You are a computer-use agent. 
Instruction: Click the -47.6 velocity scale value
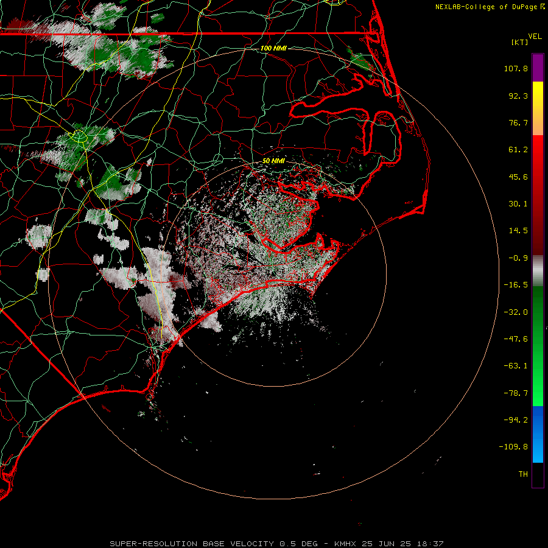(x=516, y=339)
